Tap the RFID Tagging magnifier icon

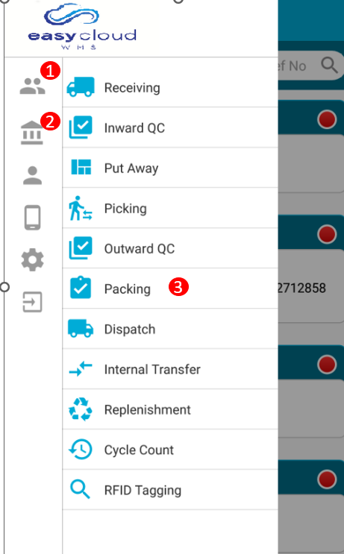point(81,489)
